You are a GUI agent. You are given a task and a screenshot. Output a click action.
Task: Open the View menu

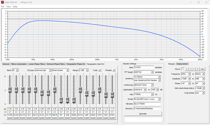pos(8,7)
